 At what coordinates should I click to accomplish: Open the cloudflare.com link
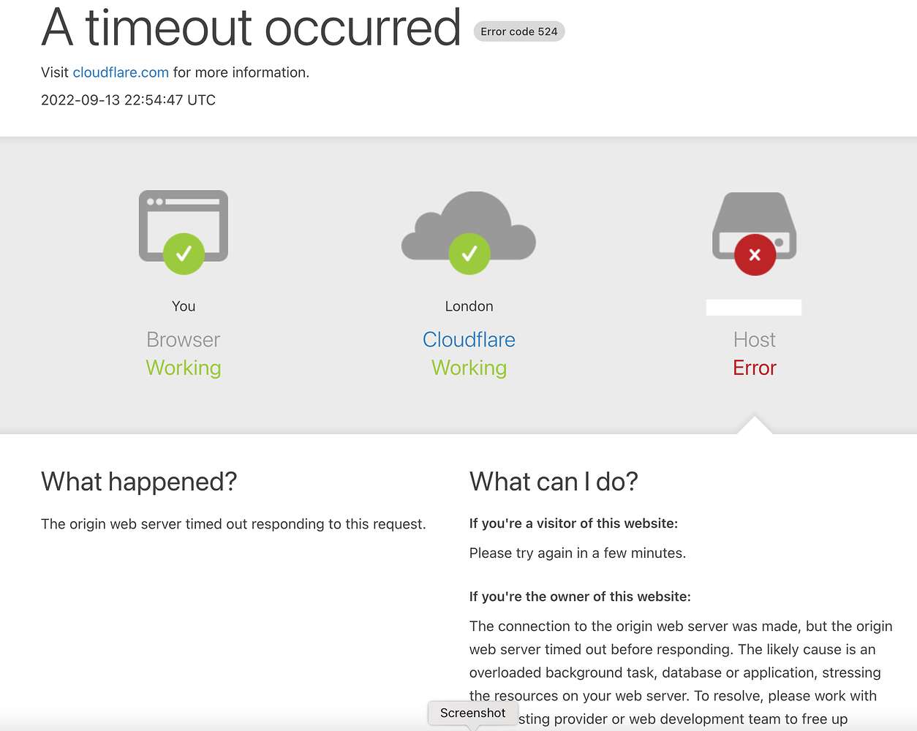click(x=121, y=72)
